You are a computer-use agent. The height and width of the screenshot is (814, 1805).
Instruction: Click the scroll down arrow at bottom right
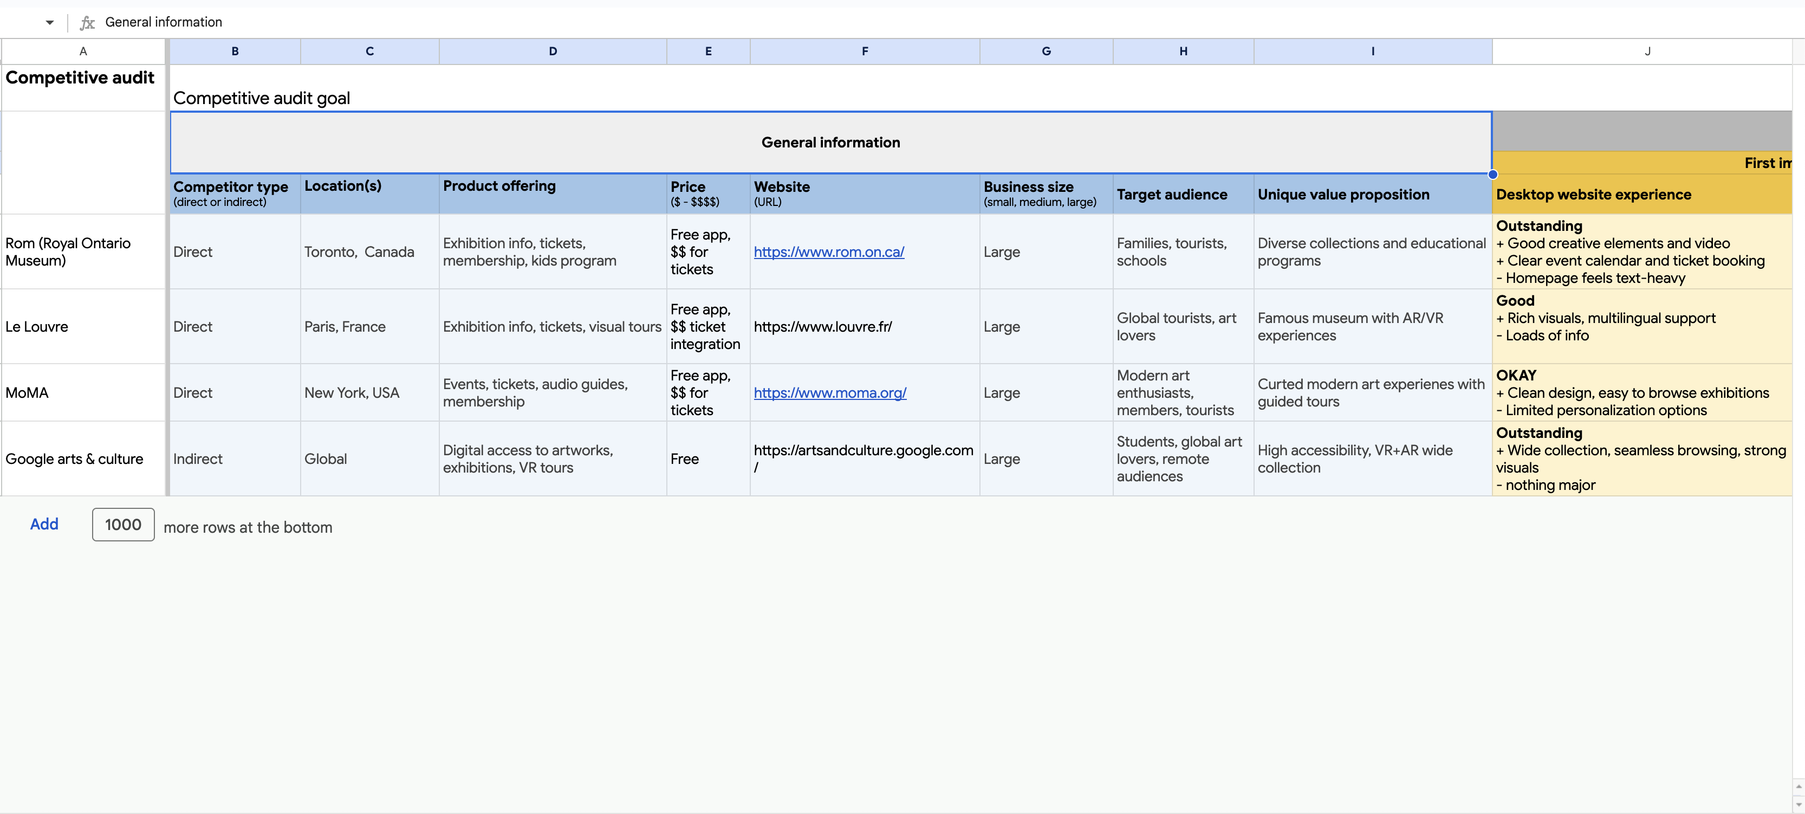(x=1798, y=805)
